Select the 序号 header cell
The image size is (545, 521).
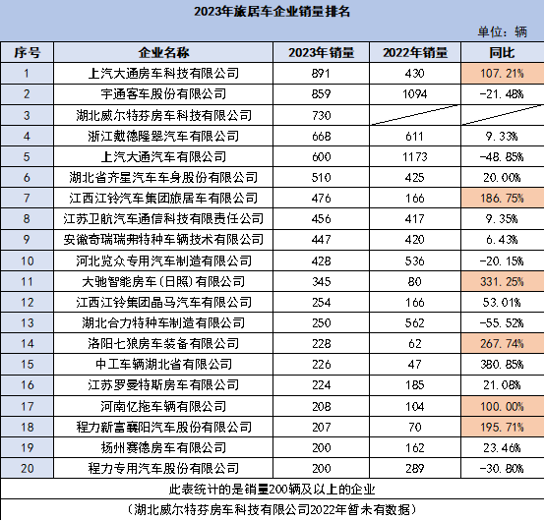tap(27, 52)
